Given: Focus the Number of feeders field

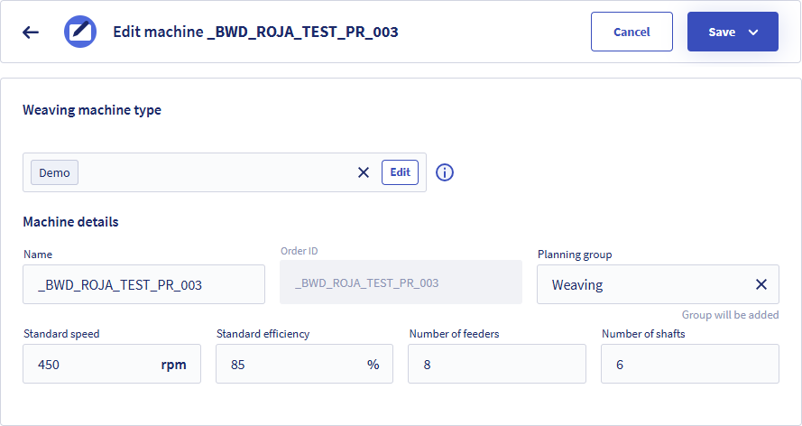Looking at the screenshot, I should pyautogui.click(x=497, y=364).
